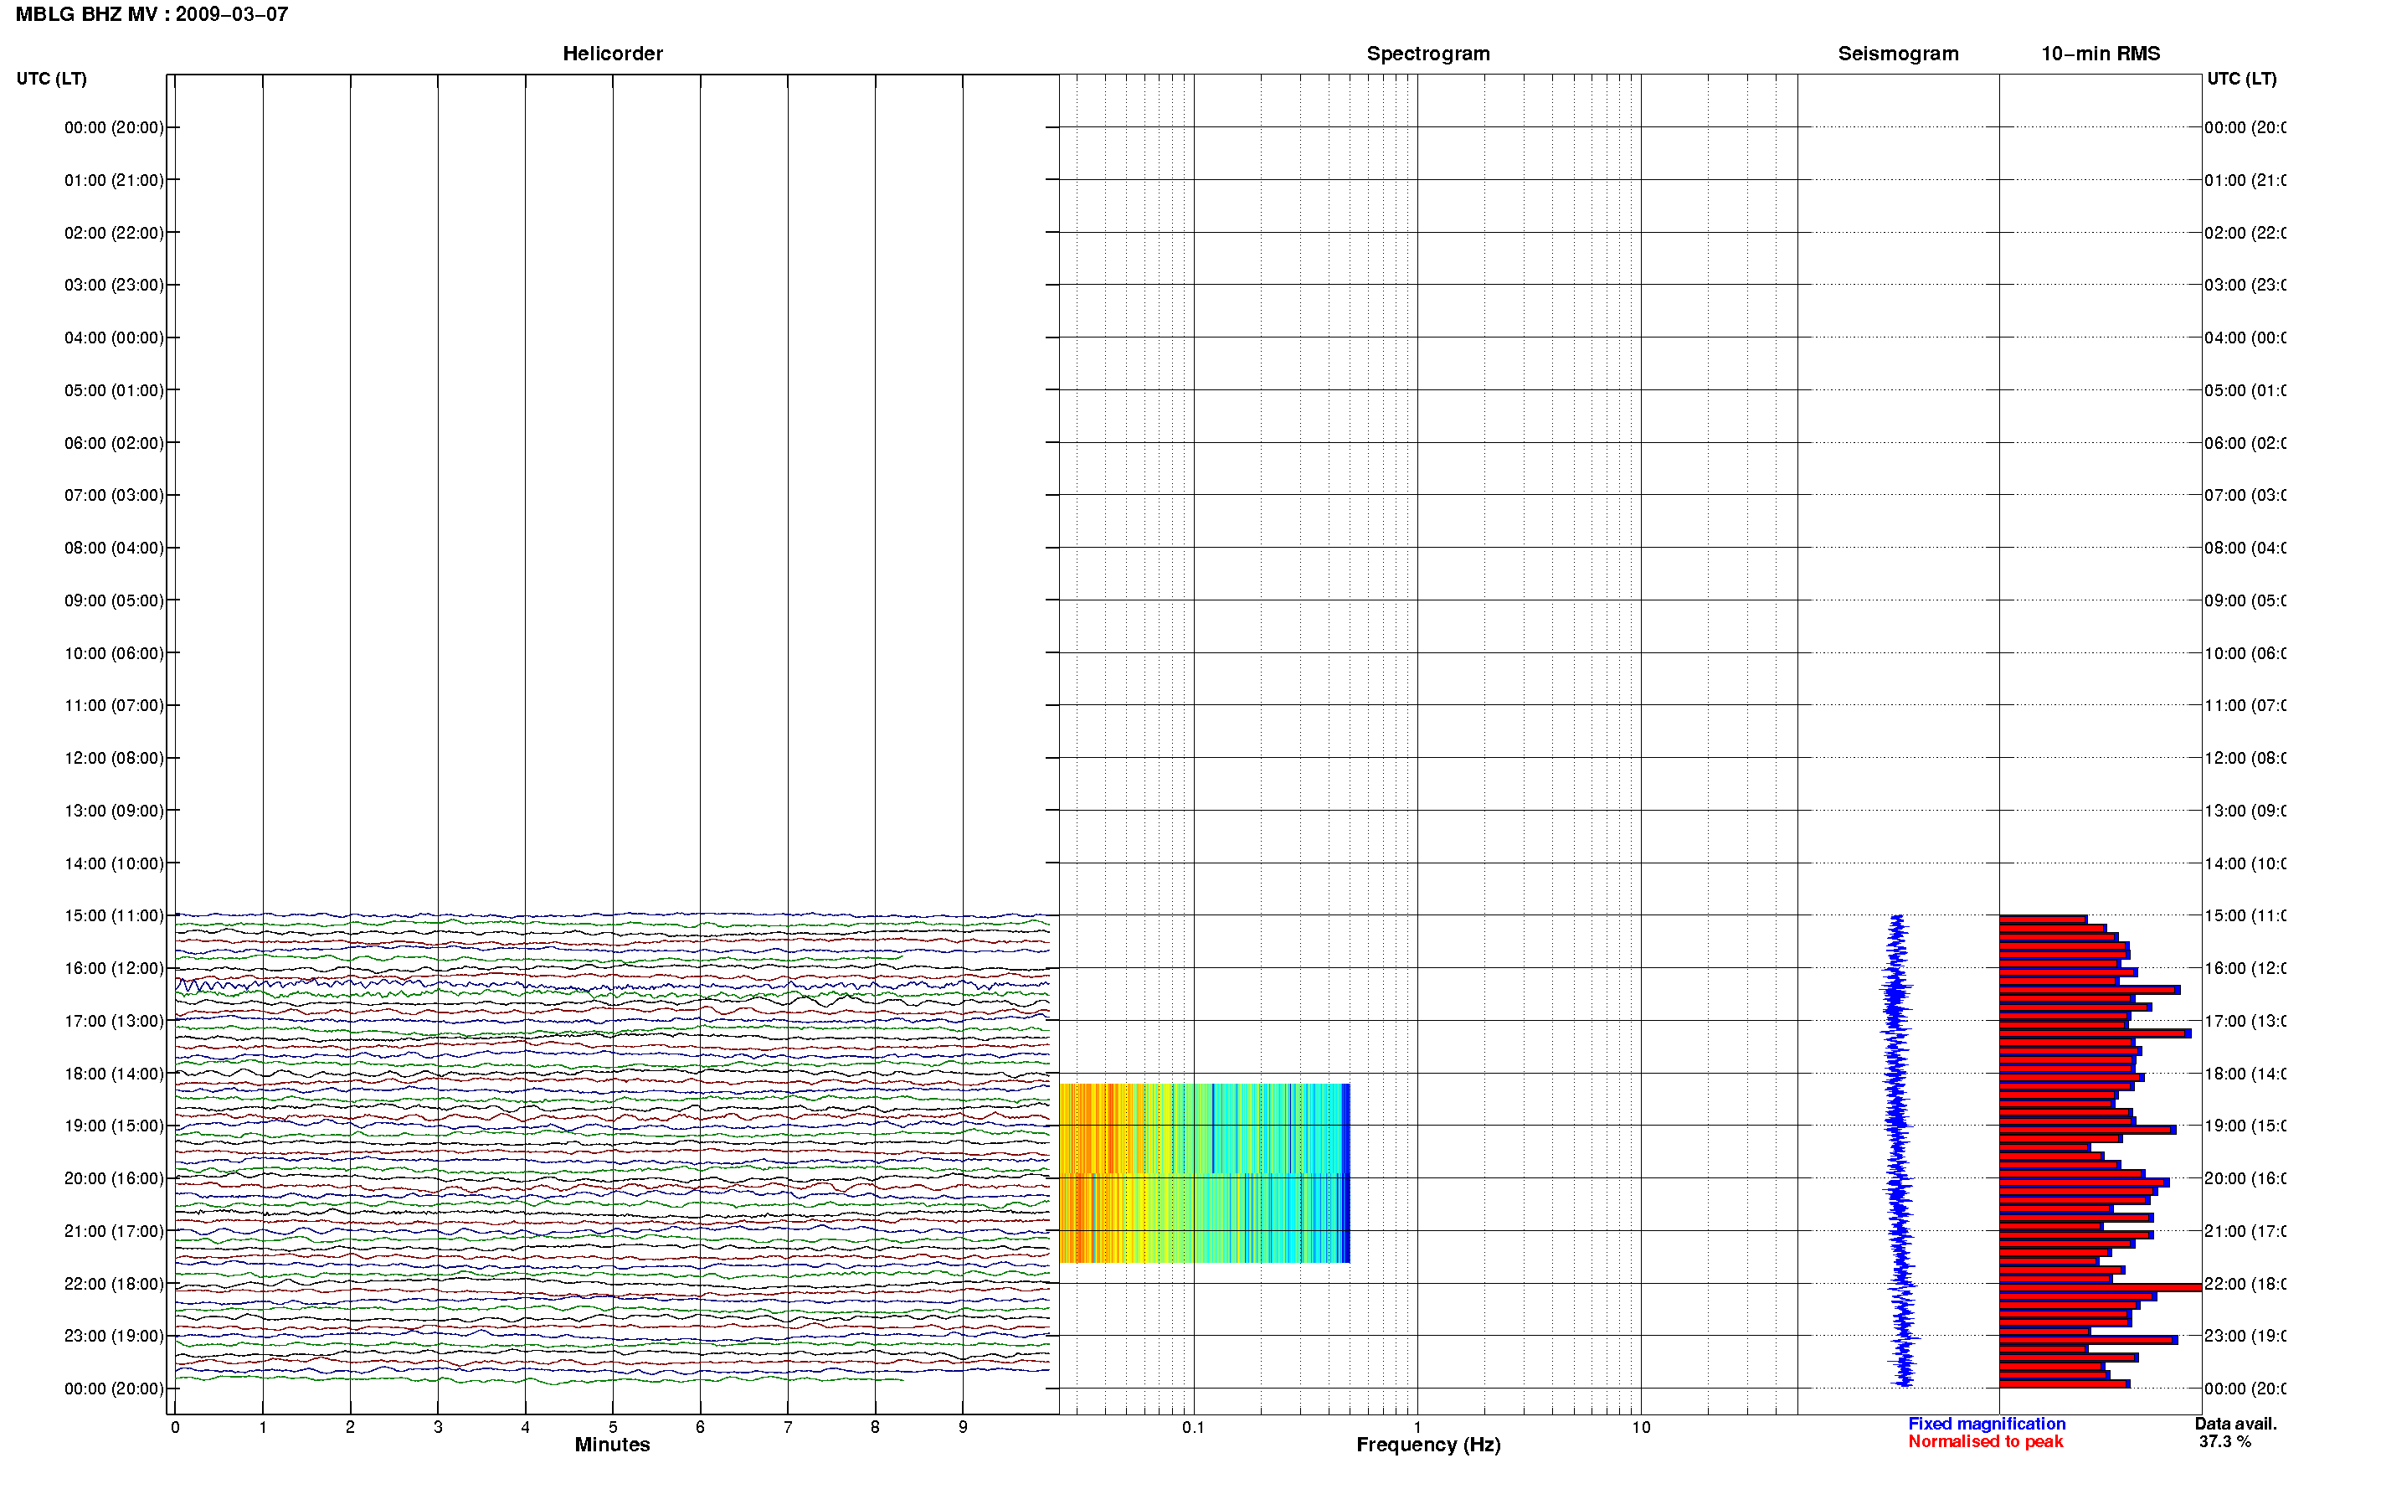
Task: Click left axis label '02:00 (22:00)'
Action: [114, 233]
